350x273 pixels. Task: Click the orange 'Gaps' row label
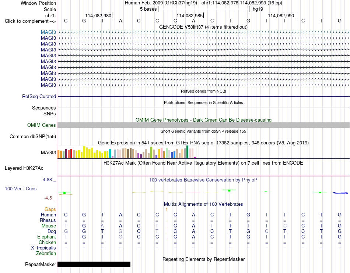(50, 209)
